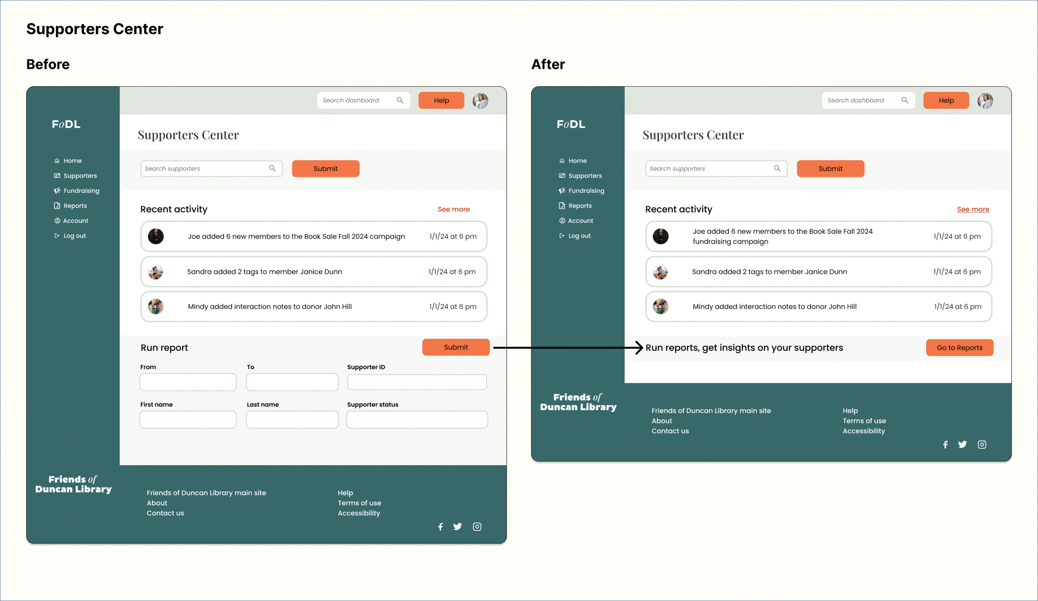1038x601 pixels.
Task: Click the From date field
Action: tap(188, 382)
